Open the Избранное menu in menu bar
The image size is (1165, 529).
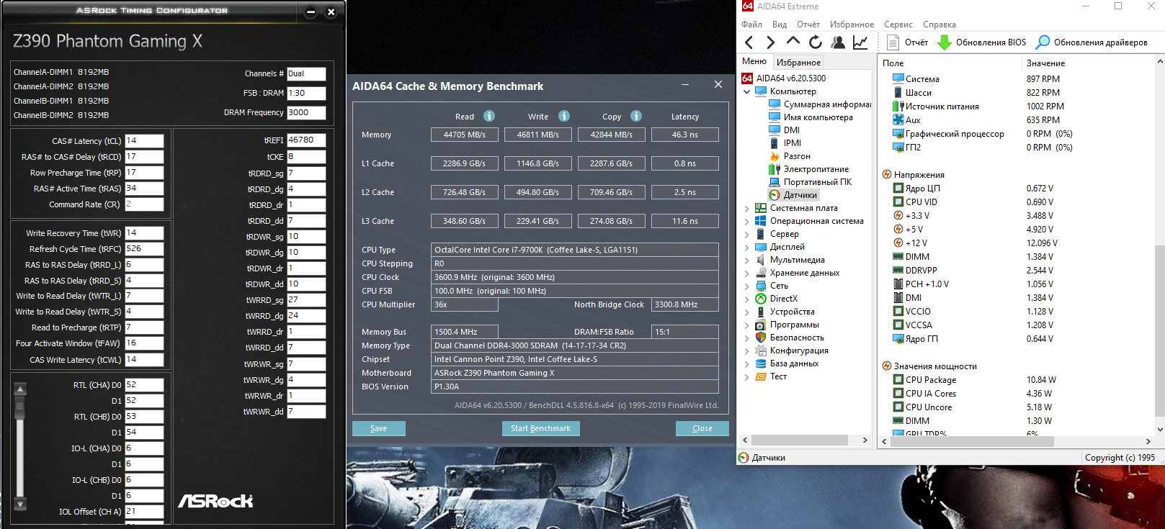click(852, 24)
